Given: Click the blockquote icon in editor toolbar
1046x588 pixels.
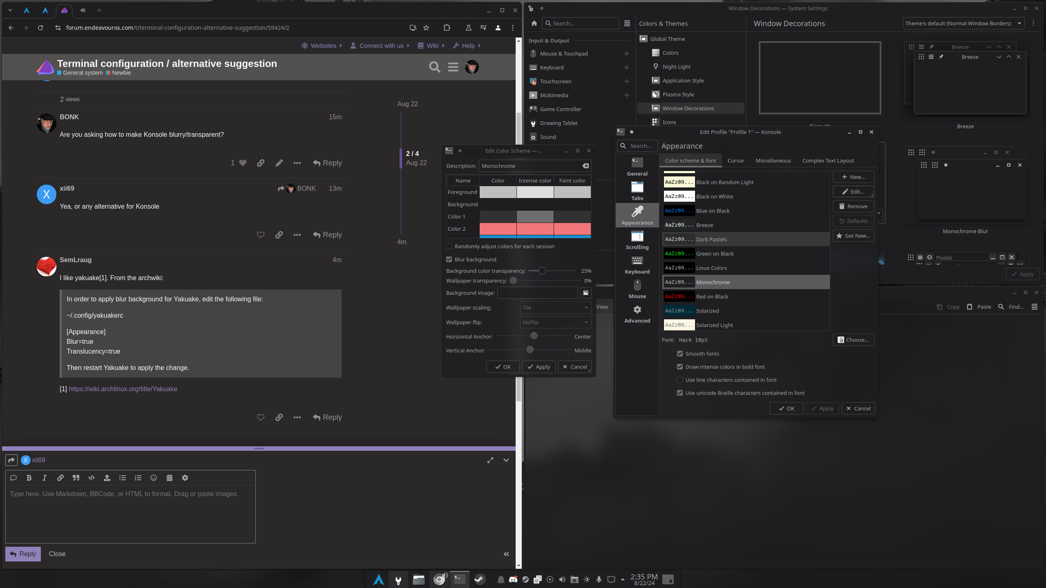Looking at the screenshot, I should click(x=76, y=478).
